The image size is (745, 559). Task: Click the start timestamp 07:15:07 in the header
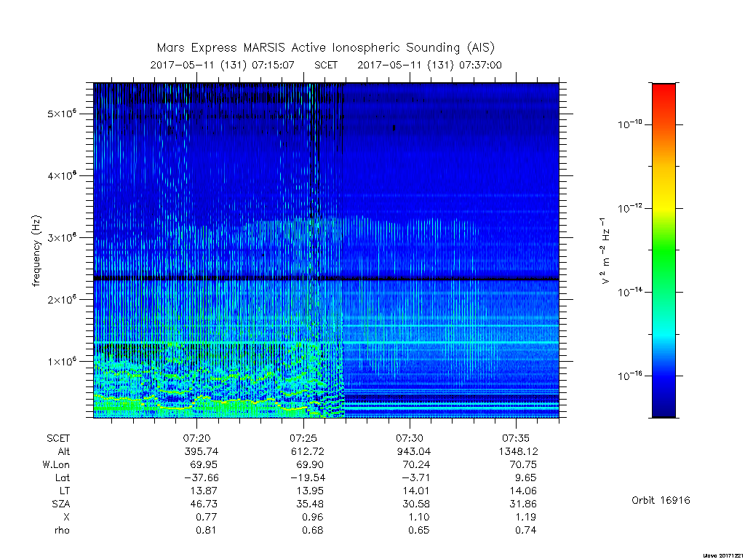coord(274,65)
